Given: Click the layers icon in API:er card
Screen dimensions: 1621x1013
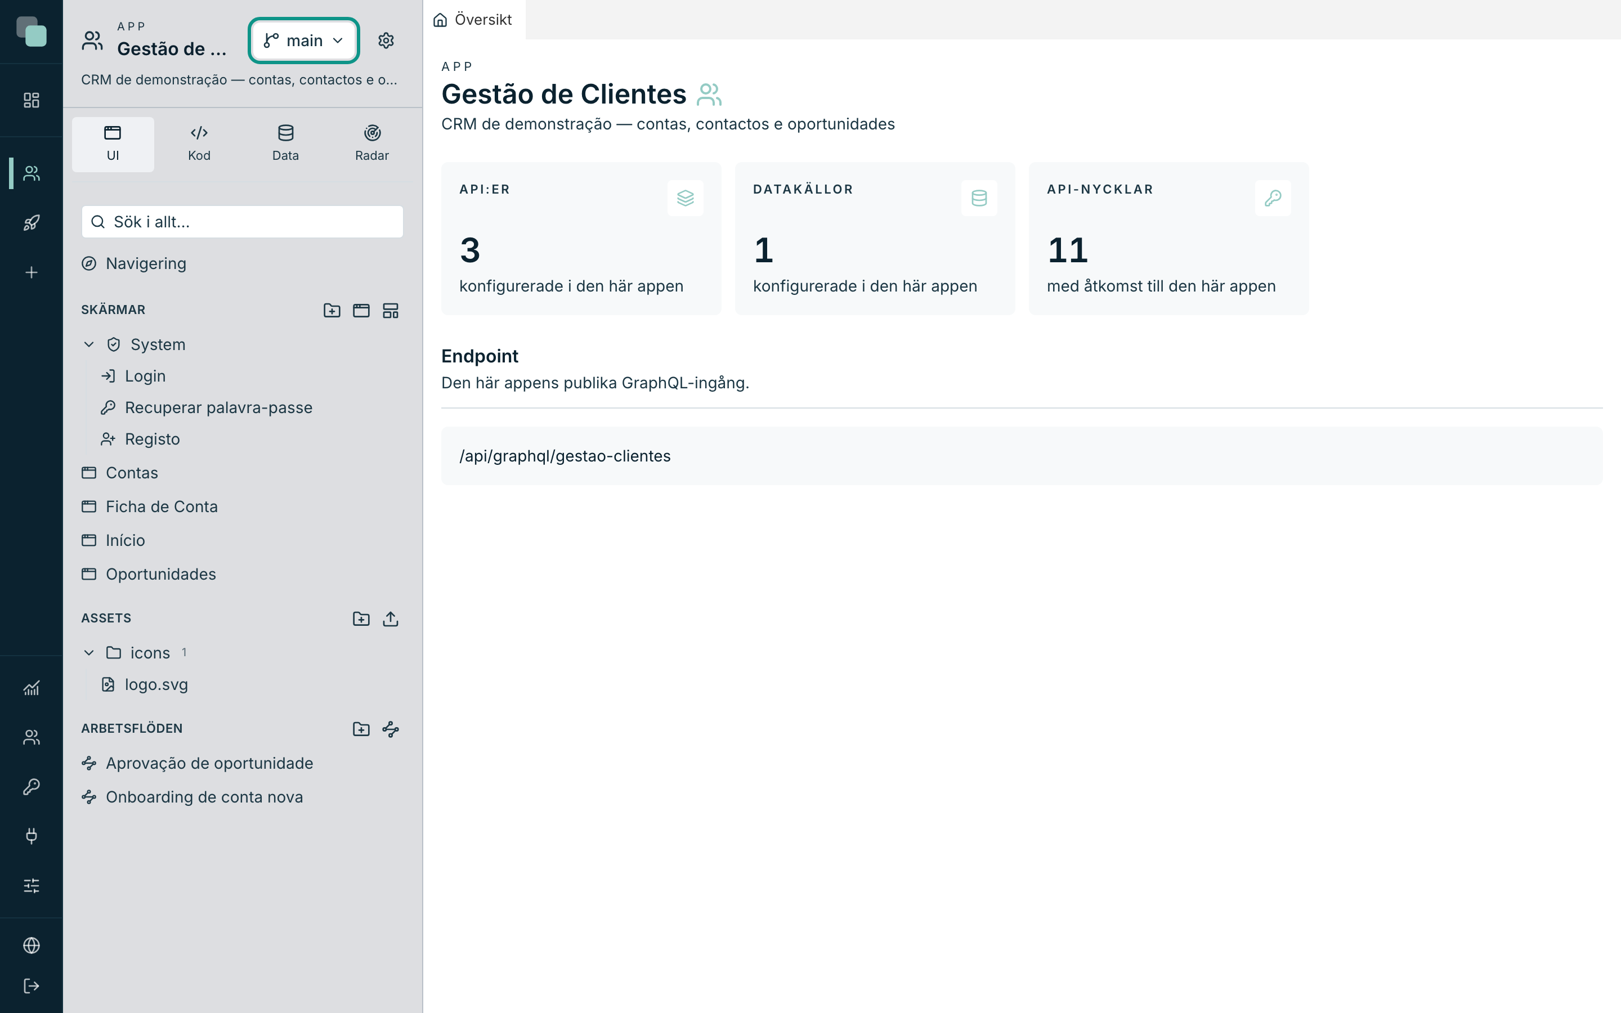Looking at the screenshot, I should pos(685,198).
